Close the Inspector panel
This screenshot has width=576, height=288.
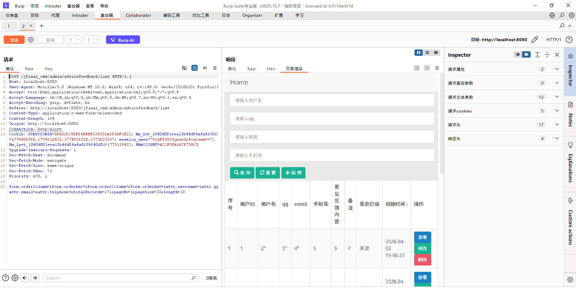point(557,55)
